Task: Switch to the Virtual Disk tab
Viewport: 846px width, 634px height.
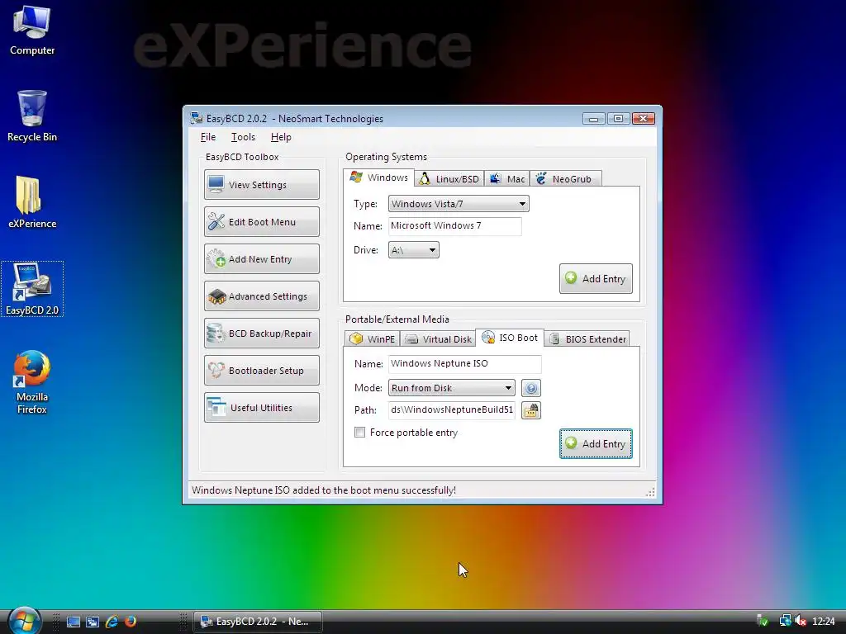Action: 438,338
